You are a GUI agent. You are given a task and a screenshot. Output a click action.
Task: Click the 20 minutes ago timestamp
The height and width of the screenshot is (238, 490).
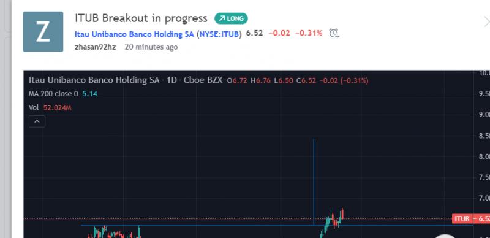coord(151,47)
